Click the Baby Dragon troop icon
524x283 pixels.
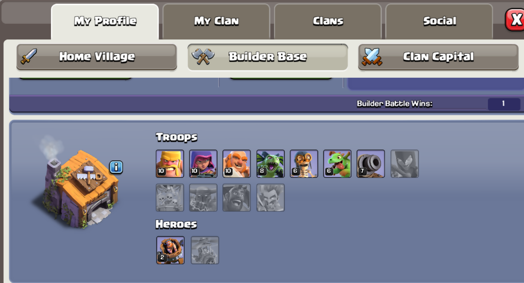pyautogui.click(x=337, y=164)
